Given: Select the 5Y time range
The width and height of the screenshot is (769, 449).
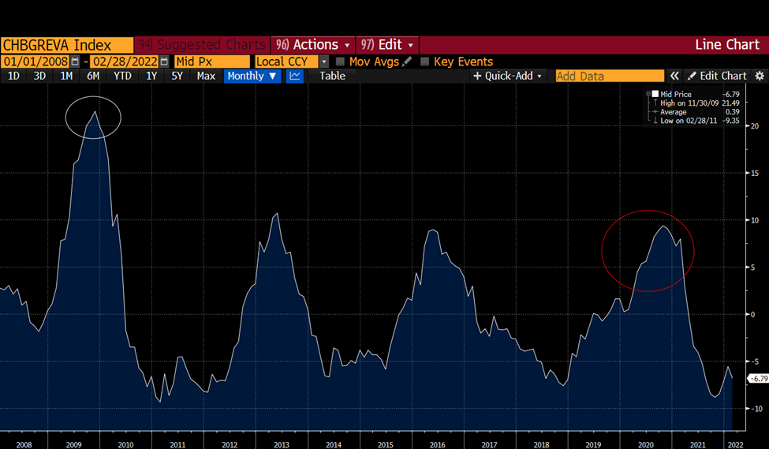Looking at the screenshot, I should [177, 76].
